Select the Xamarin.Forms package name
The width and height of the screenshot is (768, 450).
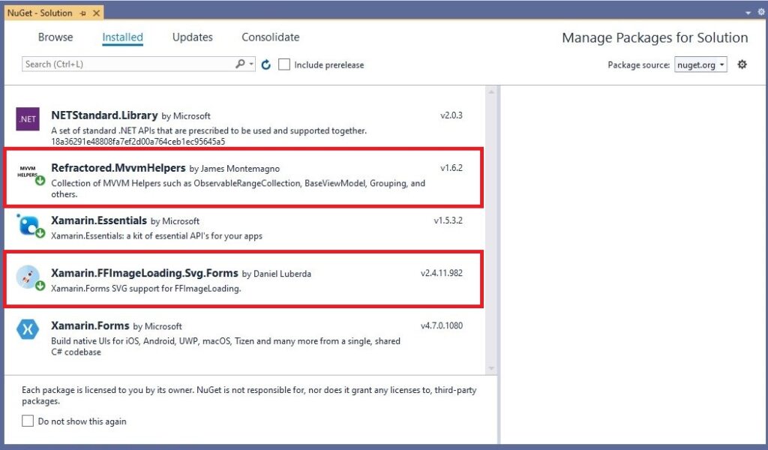90,325
